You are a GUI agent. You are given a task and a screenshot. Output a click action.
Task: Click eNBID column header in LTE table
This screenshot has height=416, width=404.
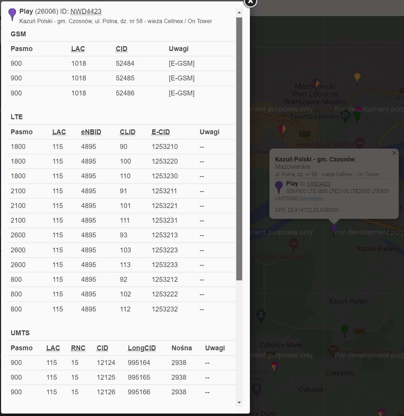click(91, 132)
